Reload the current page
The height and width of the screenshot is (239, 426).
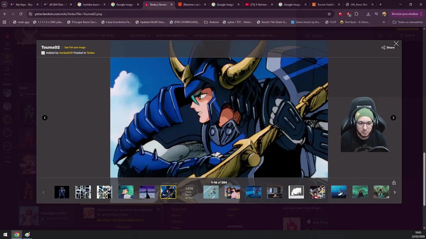[x=21, y=14]
